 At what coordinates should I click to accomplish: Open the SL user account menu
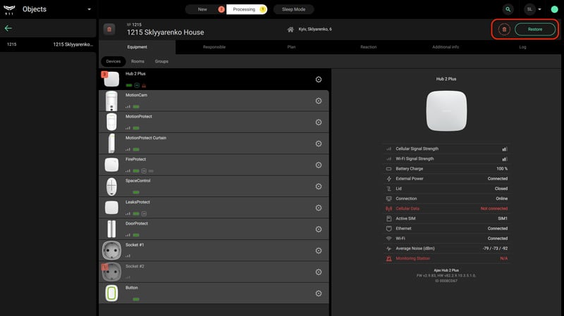click(x=533, y=9)
